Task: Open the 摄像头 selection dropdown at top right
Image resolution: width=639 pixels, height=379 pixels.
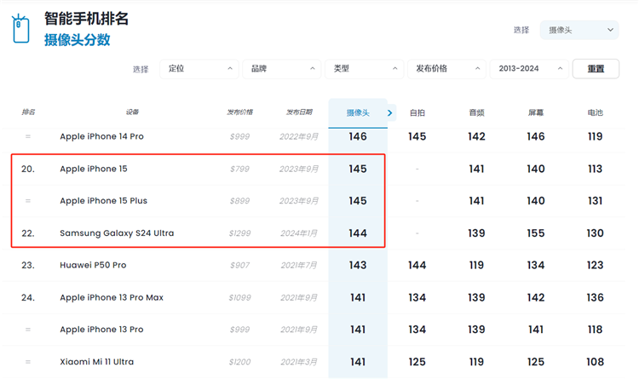Action: click(579, 30)
